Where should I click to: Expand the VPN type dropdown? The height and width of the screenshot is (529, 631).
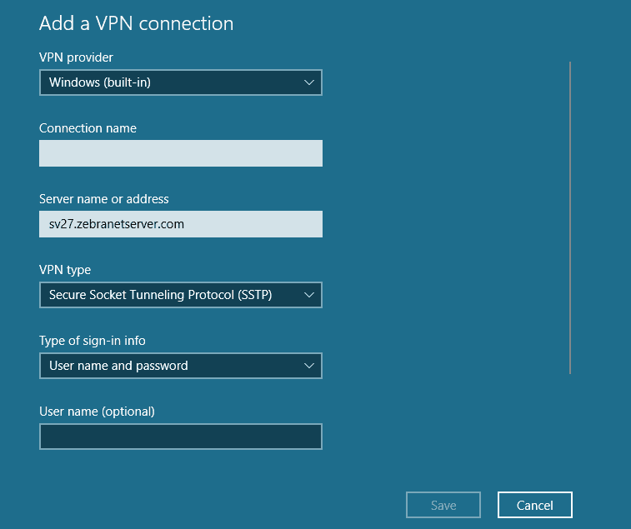[180, 295]
